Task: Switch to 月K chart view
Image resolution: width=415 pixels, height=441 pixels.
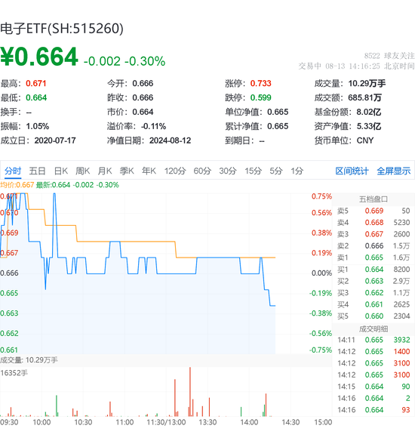Action: pos(105,171)
